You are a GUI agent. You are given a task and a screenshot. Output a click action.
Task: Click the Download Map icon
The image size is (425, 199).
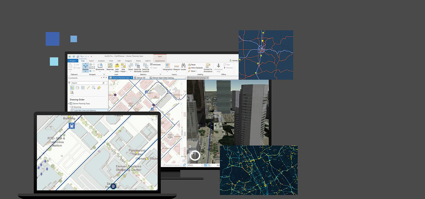[218, 66]
